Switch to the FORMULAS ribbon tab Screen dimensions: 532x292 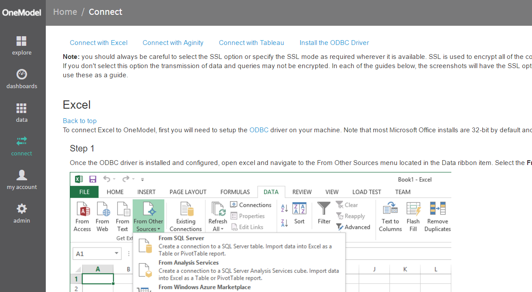(235, 192)
